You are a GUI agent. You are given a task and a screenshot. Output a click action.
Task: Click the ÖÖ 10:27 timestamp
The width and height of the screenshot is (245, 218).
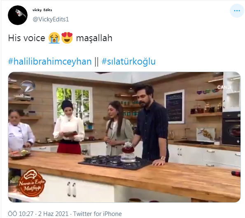21,213
